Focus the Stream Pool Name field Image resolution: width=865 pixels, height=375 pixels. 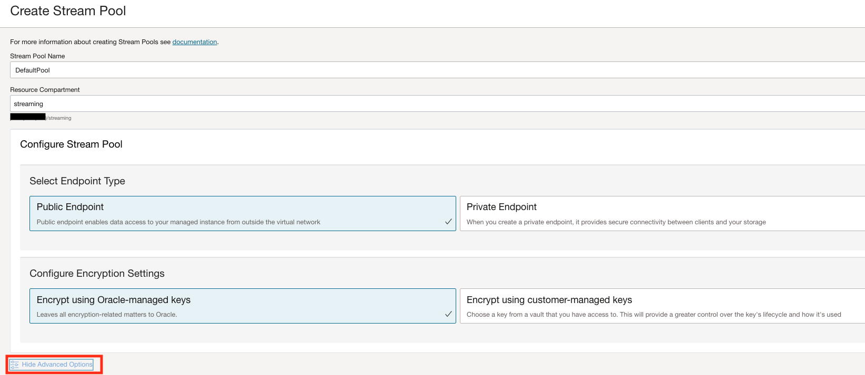(437, 70)
